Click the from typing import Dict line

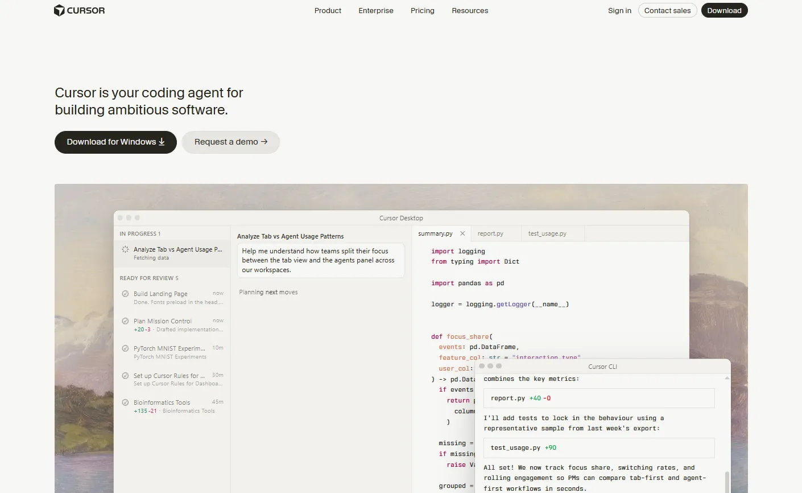(475, 262)
